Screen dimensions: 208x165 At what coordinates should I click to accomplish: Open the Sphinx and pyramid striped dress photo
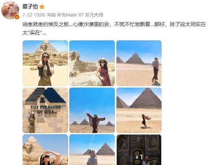45,63
